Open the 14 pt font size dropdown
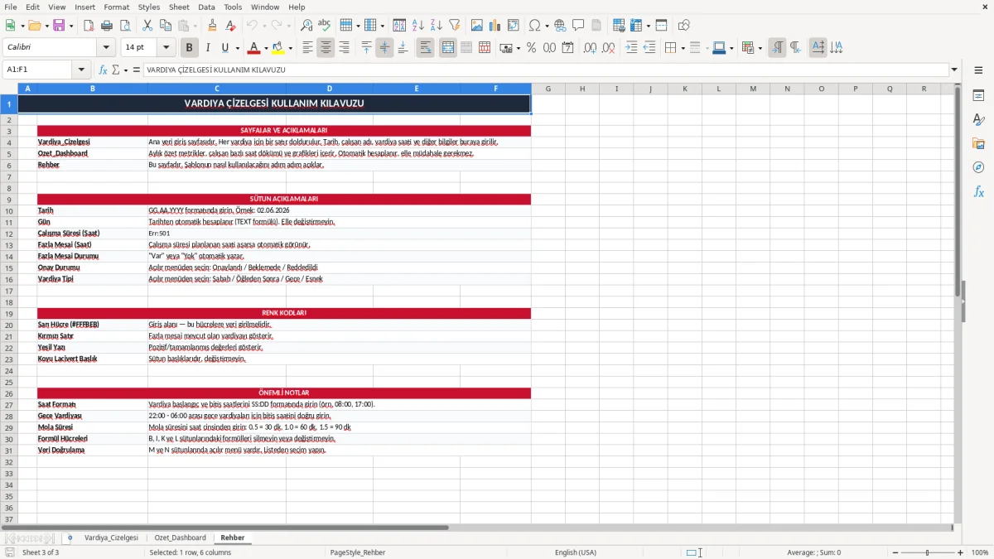994x559 pixels. click(166, 48)
